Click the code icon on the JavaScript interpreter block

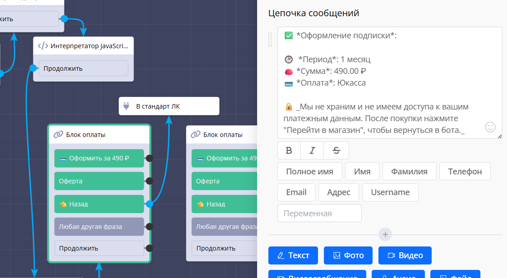coord(43,46)
